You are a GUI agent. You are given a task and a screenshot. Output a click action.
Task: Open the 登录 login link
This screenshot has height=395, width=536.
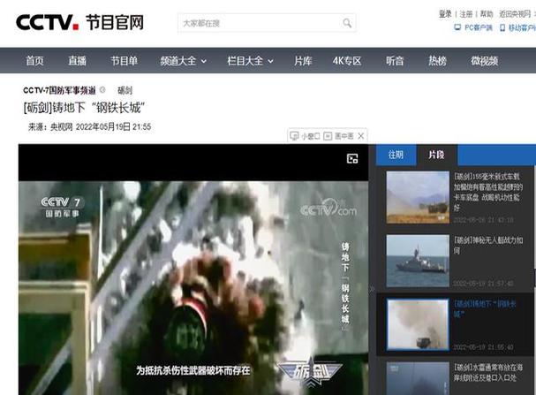pyautogui.click(x=445, y=14)
